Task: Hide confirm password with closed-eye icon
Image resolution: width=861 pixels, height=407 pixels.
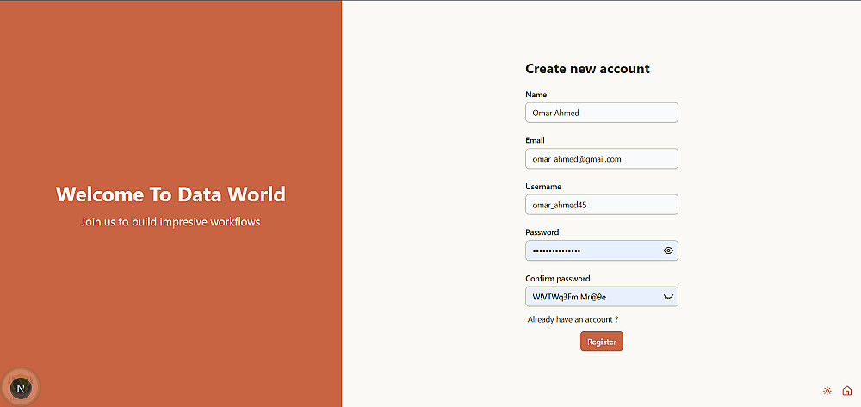Action: 668,297
